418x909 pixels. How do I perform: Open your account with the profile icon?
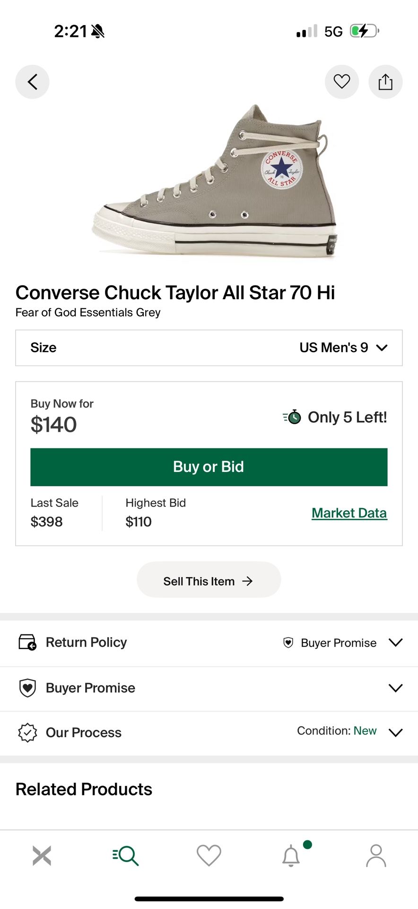pos(376,856)
